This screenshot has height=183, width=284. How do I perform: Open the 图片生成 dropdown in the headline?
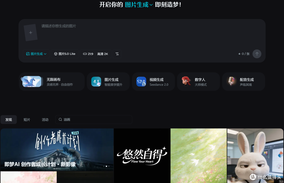click(x=139, y=4)
